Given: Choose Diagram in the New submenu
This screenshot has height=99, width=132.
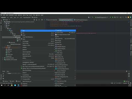Looking at the screenshot, I should [65, 79].
